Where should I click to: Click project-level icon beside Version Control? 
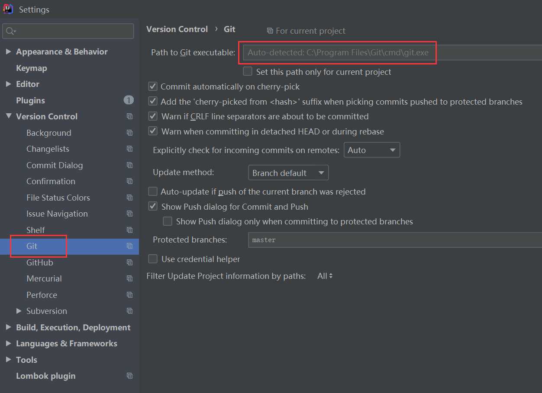pyautogui.click(x=129, y=116)
